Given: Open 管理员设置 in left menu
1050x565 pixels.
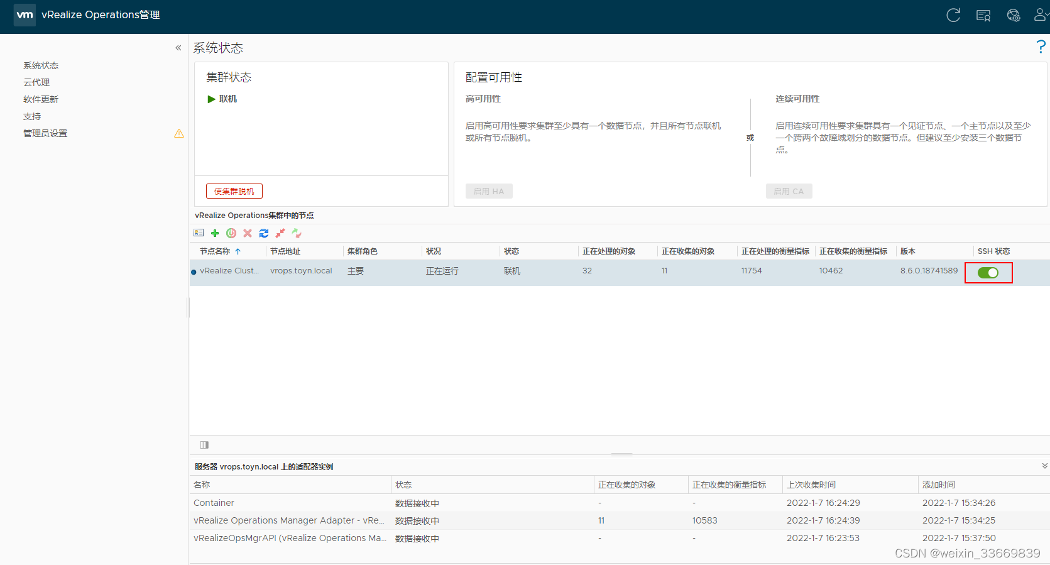Looking at the screenshot, I should [x=45, y=133].
